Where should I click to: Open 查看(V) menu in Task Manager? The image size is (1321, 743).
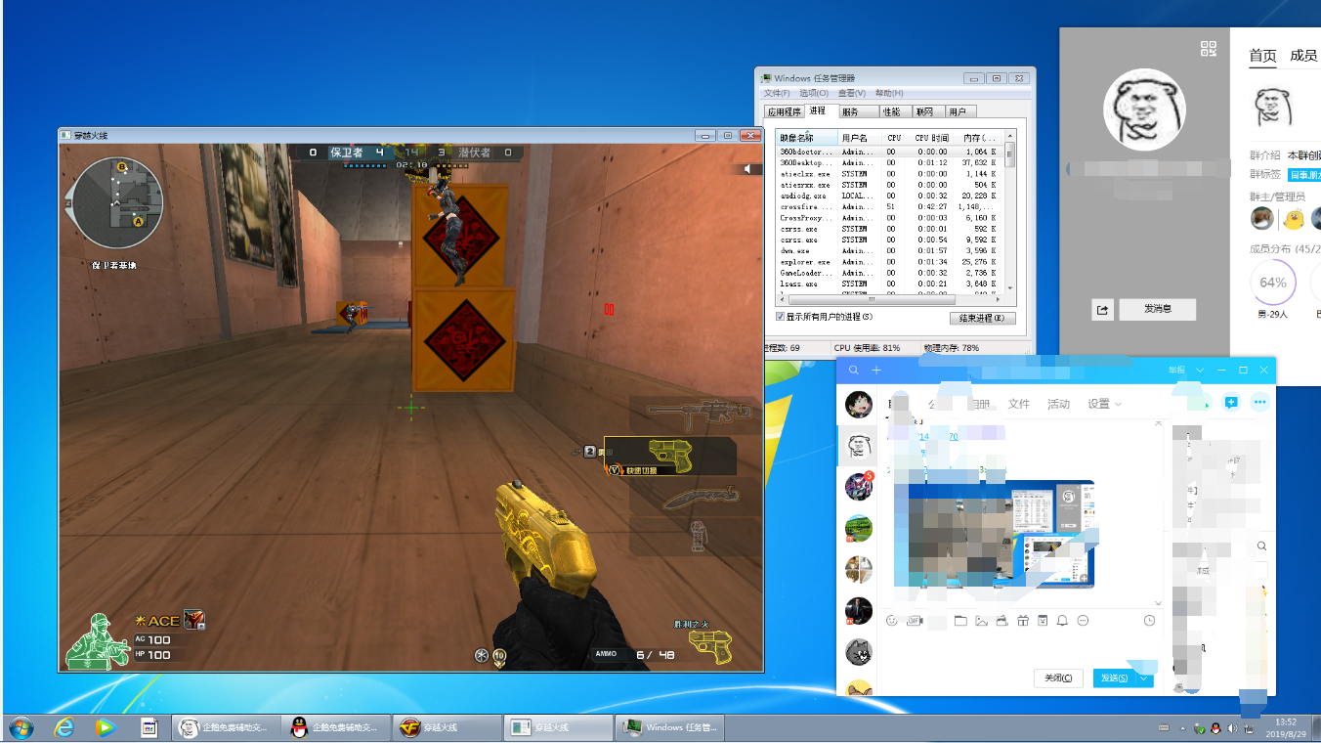(851, 93)
